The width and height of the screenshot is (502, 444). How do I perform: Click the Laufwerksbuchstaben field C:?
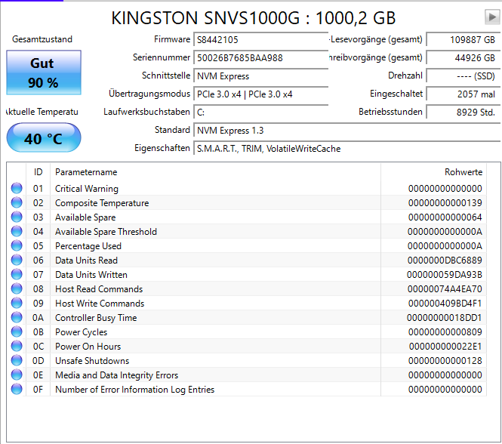pyautogui.click(x=261, y=112)
